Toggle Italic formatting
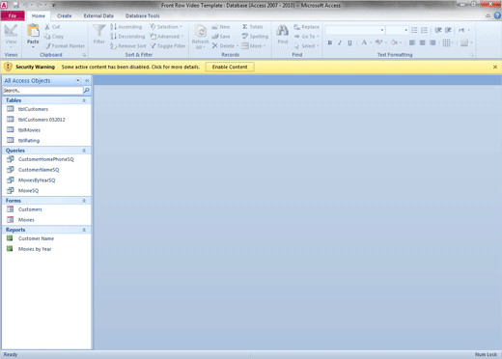The height and width of the screenshot is (359, 502). coord(340,42)
